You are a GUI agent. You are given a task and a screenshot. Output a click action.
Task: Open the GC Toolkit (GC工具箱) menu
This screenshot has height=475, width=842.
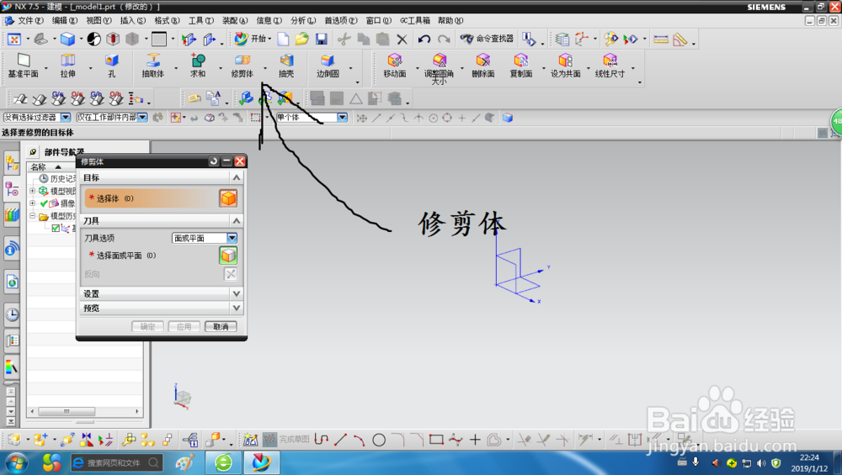click(x=415, y=20)
